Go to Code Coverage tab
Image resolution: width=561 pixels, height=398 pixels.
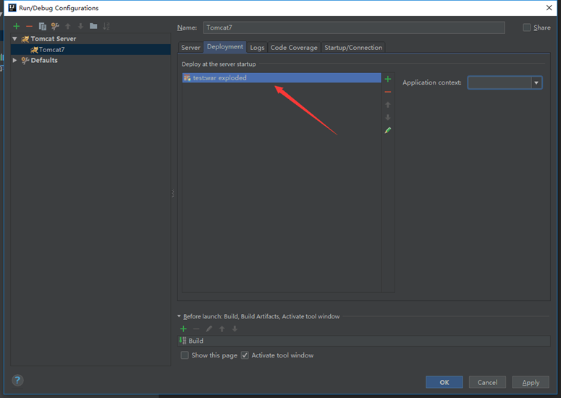click(294, 47)
